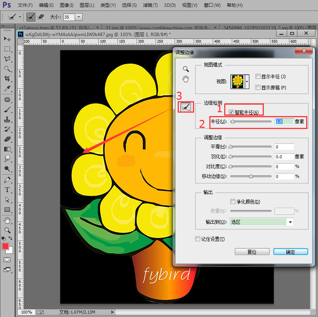This screenshot has height=317, width=318.
Task: Enable 显示原稿 (P) checkbox
Action: (x=258, y=87)
